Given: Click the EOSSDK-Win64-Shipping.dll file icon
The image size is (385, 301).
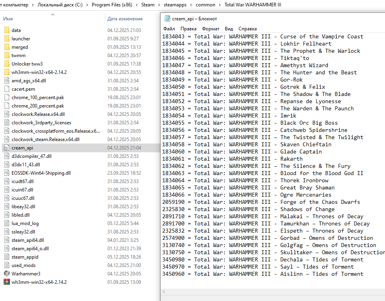Looking at the screenshot, I should (x=7, y=173).
